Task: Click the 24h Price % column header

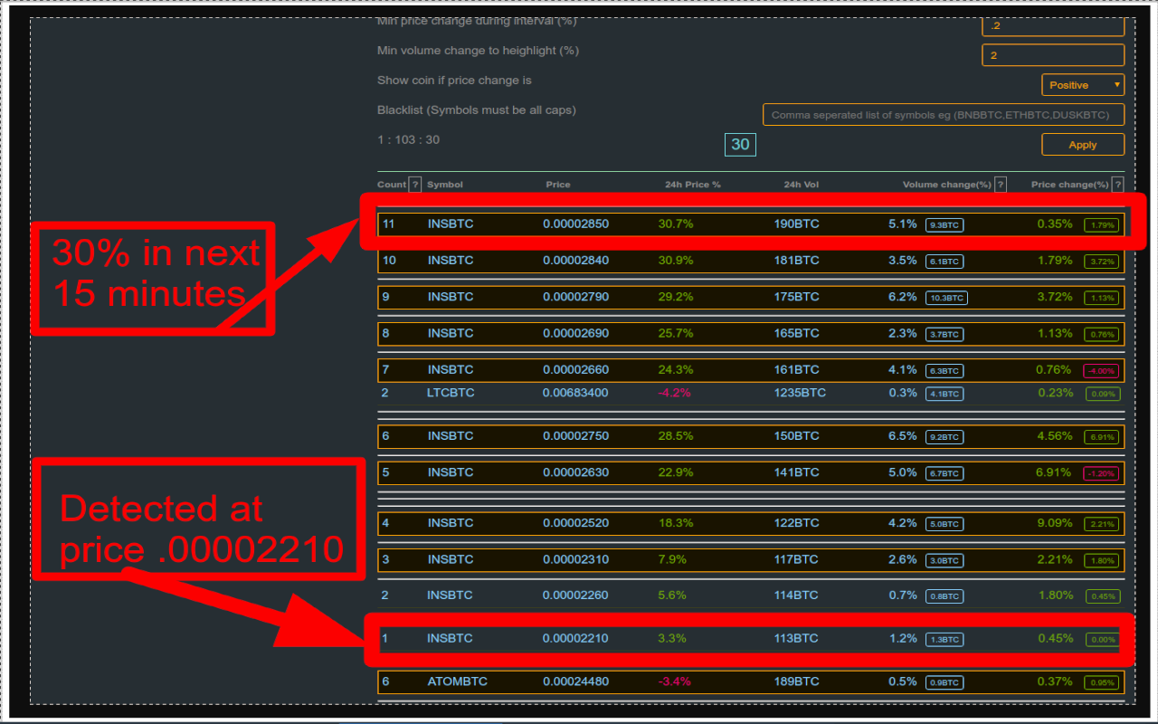Action: tap(693, 185)
